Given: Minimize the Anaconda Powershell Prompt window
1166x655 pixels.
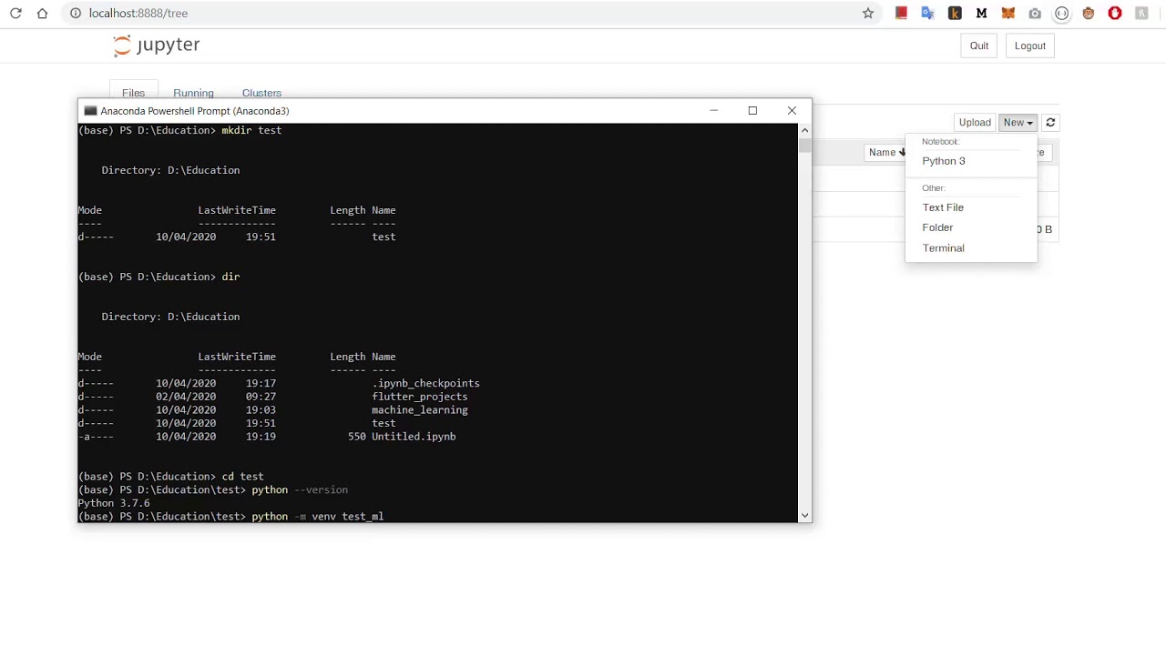Looking at the screenshot, I should point(714,111).
